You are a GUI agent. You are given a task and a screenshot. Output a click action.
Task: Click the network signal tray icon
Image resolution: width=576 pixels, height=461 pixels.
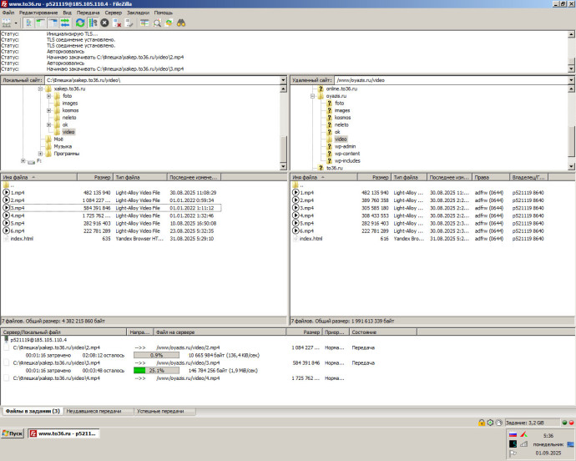tap(523, 443)
